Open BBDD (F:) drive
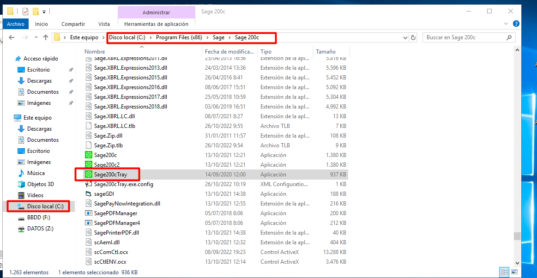Viewport: 537px width, 278px height. [x=39, y=217]
